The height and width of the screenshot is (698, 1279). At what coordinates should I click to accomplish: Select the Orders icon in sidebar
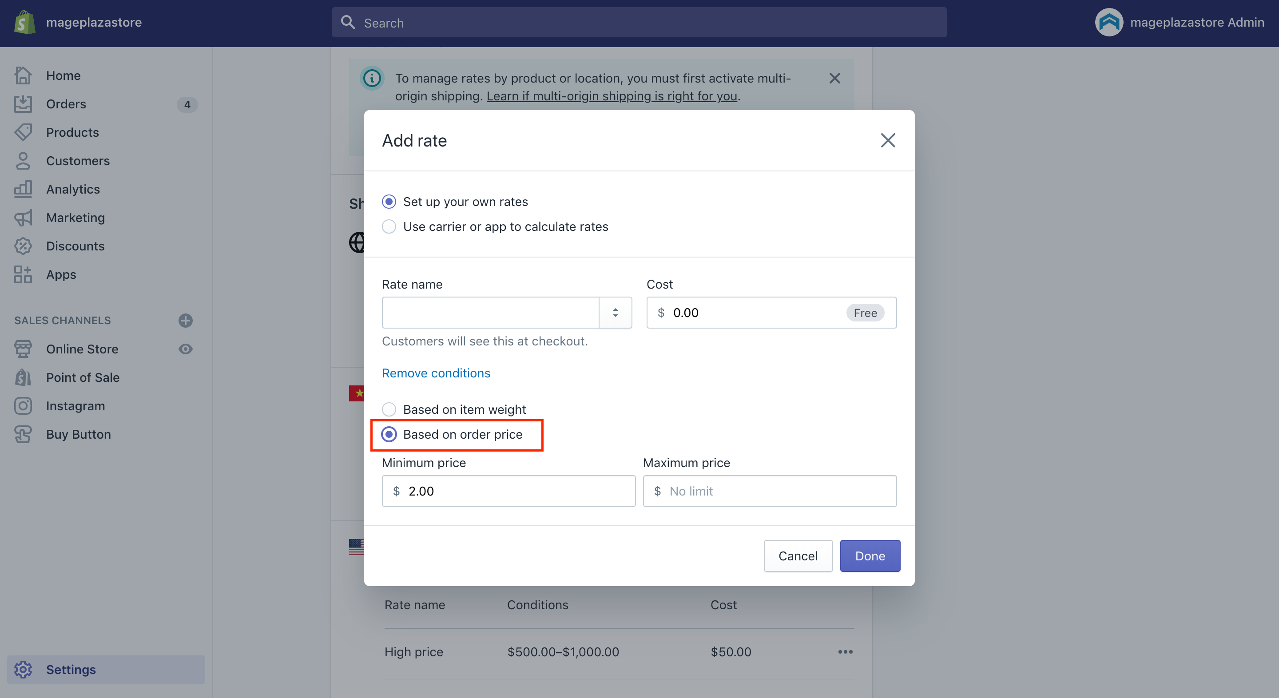[x=23, y=104]
